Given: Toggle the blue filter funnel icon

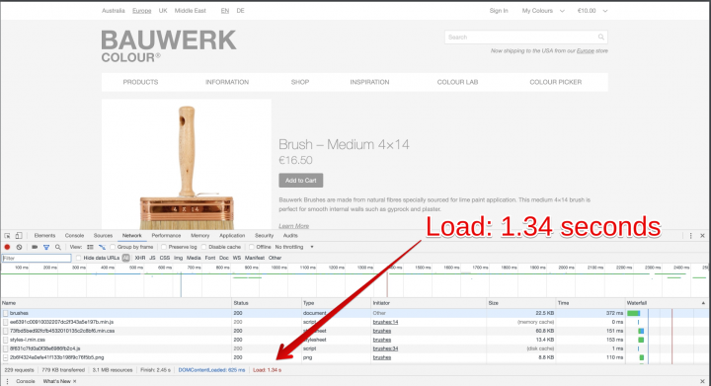Looking at the screenshot, I should (x=46, y=247).
